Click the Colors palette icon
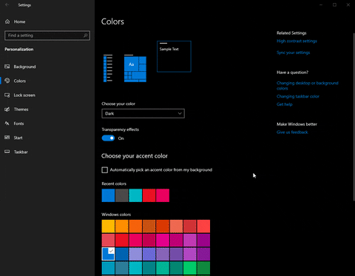The image size is (355, 276). pyautogui.click(x=7, y=81)
